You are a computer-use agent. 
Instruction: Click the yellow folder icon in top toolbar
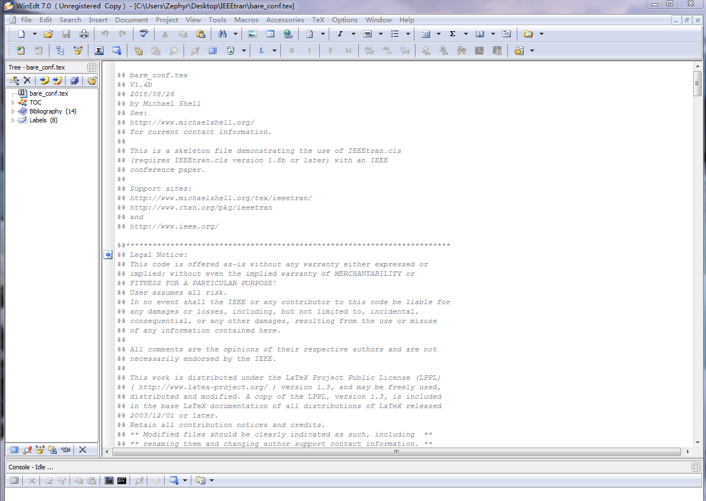pyautogui.click(x=529, y=34)
